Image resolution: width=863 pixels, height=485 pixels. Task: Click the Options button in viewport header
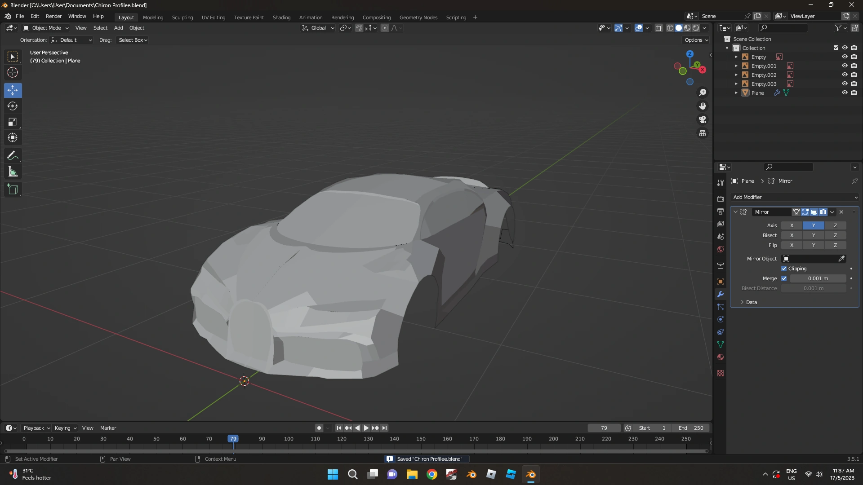[696, 40]
